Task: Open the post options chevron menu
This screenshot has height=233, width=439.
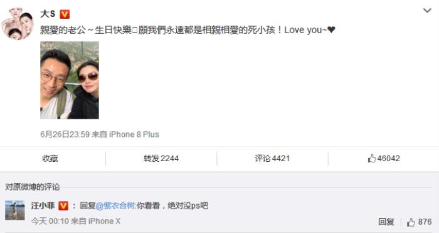Action: [427, 11]
